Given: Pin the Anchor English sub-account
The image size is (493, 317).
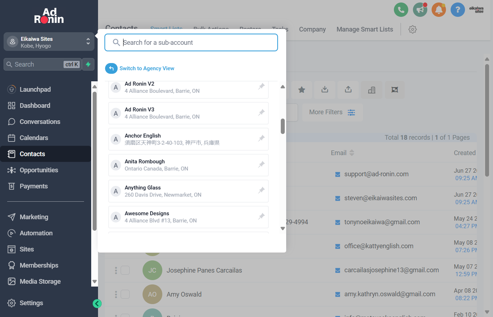Looking at the screenshot, I should [261, 138].
